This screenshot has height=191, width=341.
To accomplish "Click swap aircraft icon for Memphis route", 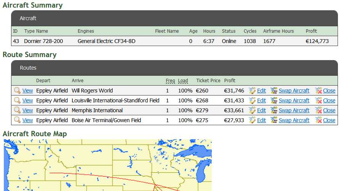I will coord(274,110).
